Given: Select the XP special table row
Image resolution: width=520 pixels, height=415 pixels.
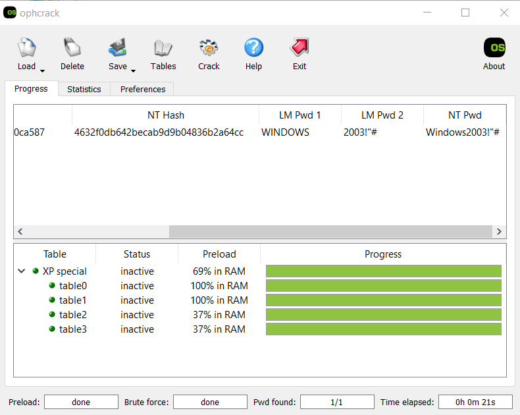Looking at the screenshot, I should [65, 271].
